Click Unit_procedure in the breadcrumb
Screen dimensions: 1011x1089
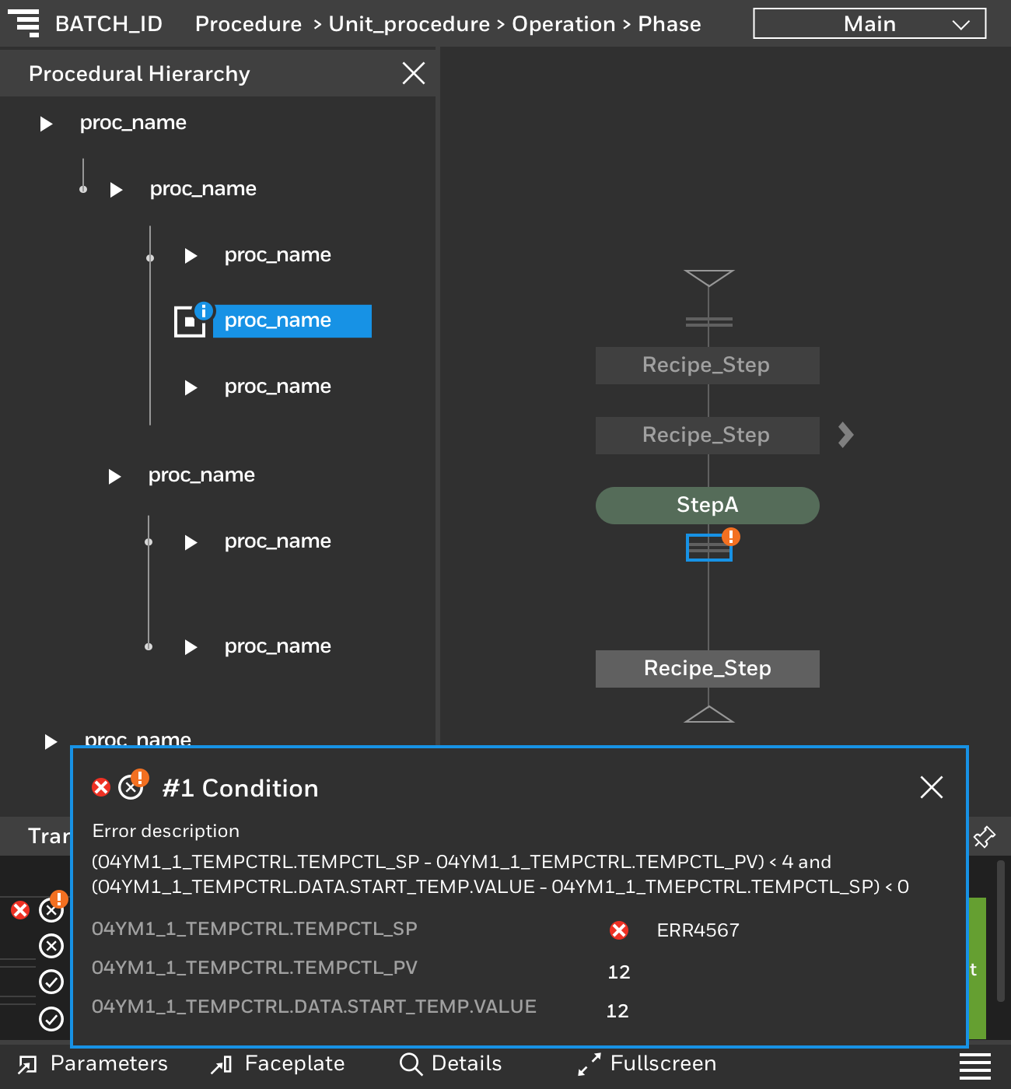click(409, 24)
